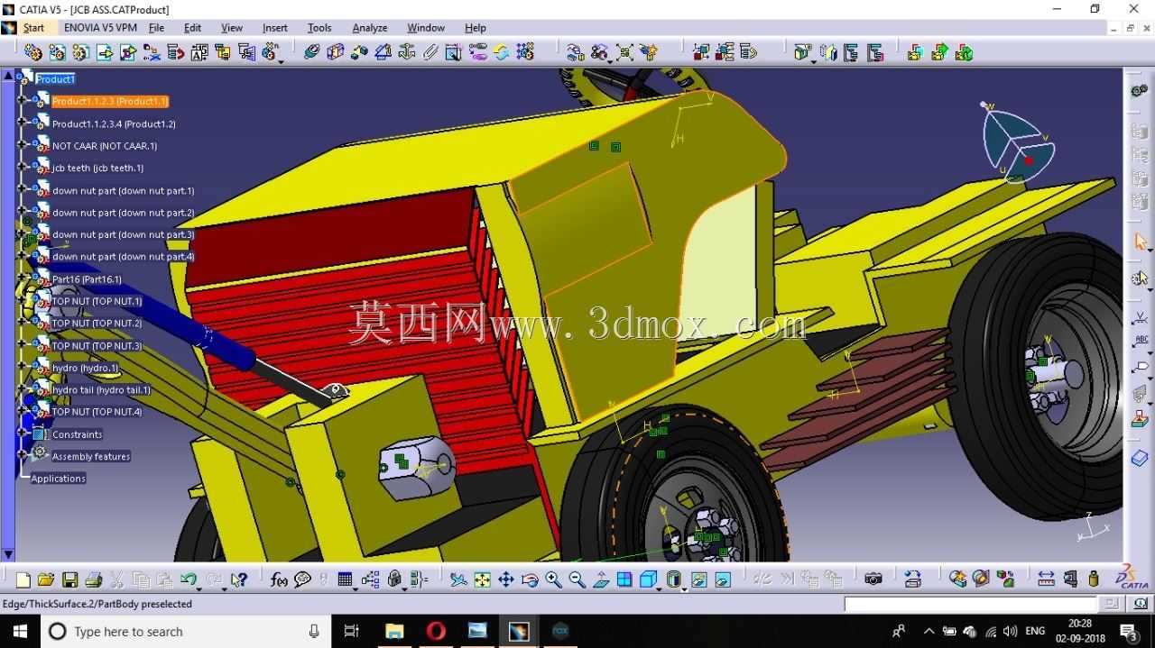Activate the Explode tool icon
The width and height of the screenshot is (1155, 648).
click(x=624, y=52)
